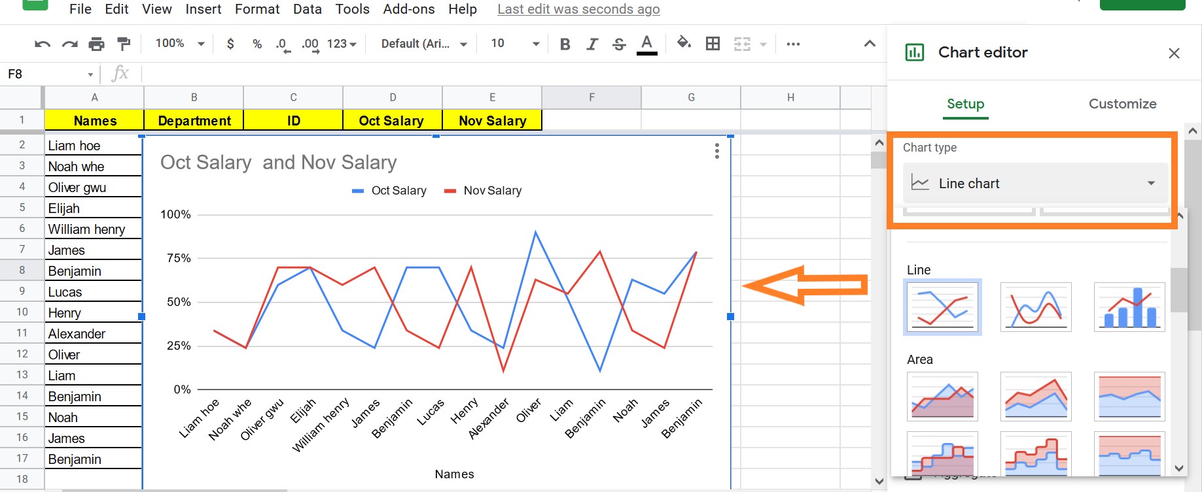
Task: Open the Last edit was seconds ago link
Action: pos(578,9)
